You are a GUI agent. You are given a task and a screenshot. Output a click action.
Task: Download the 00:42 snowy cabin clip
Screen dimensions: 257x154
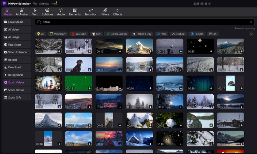pos(150,144)
